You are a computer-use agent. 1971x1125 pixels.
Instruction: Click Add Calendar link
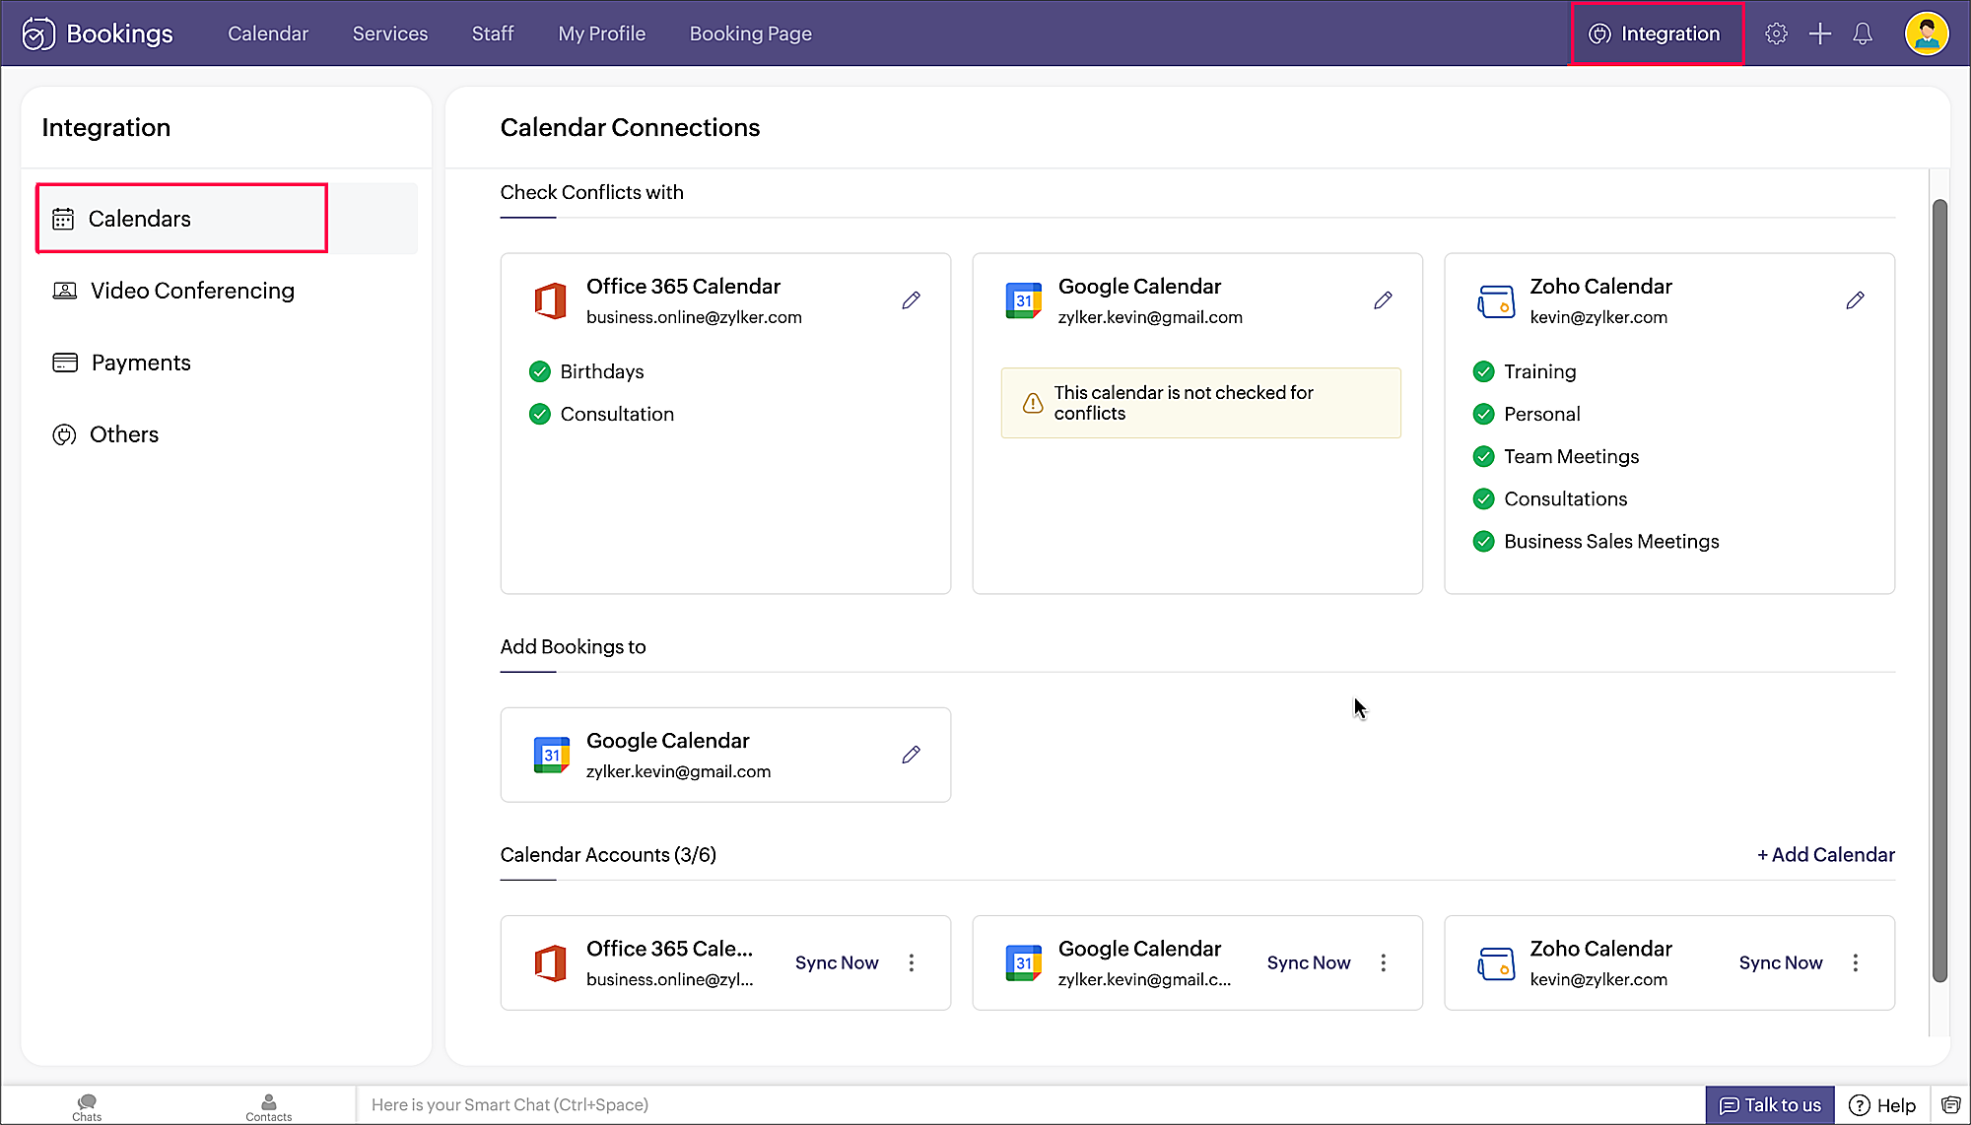1825,855
